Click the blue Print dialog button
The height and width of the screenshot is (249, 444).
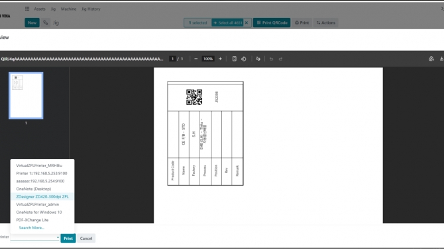(x=68, y=238)
